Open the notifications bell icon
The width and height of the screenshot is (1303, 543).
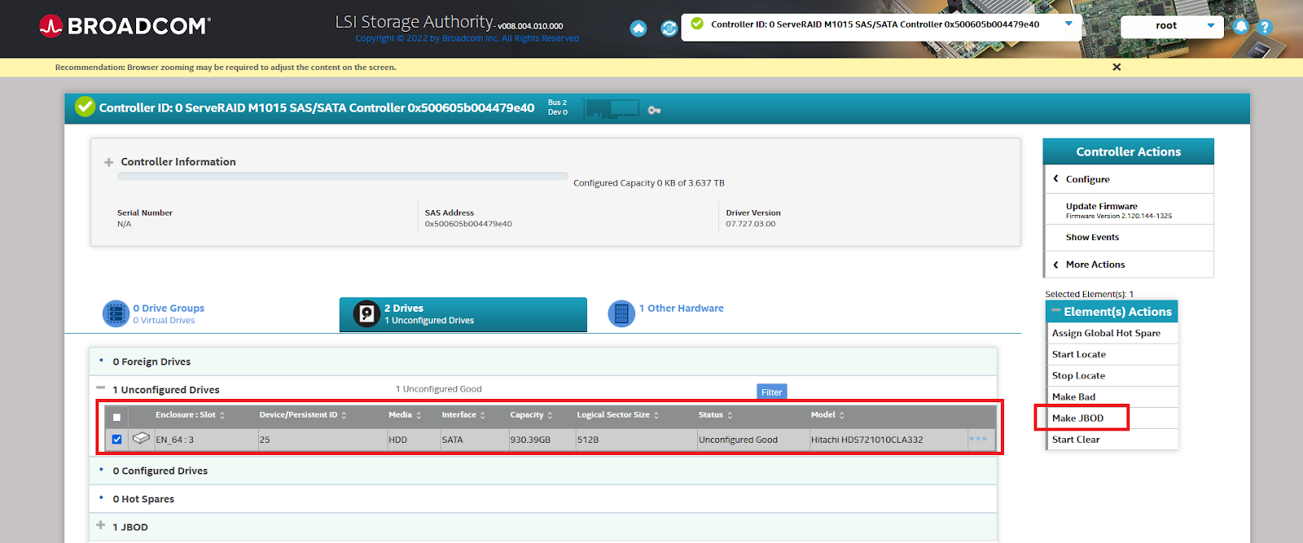point(1240,27)
